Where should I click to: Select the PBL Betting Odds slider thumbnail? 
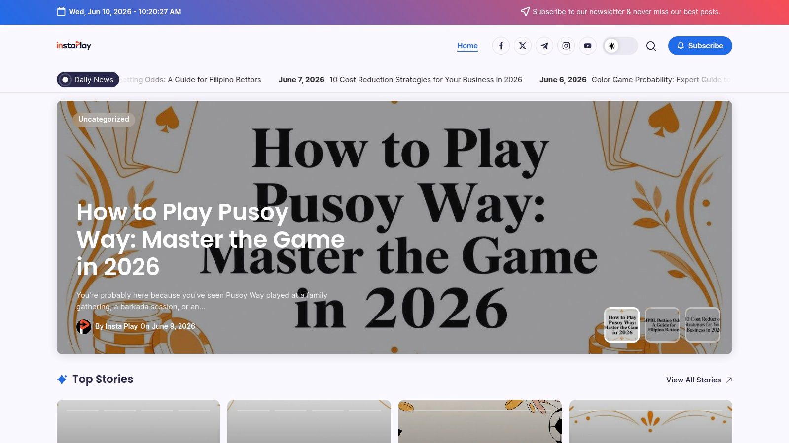coord(662,325)
